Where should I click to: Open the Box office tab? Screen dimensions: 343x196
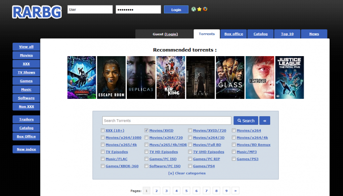pos(234,34)
